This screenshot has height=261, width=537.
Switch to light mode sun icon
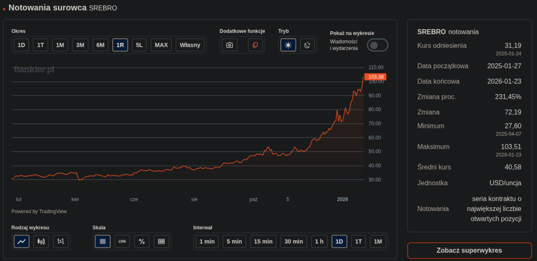click(288, 45)
